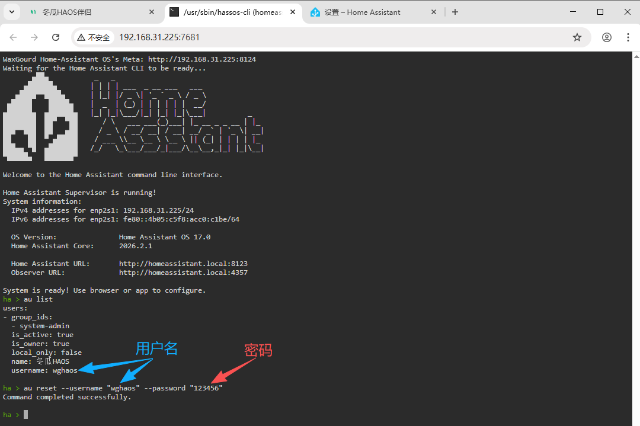Click 'Waiting for the Home Assistant CLI' line
This screenshot has height=426, width=640.
coord(104,68)
